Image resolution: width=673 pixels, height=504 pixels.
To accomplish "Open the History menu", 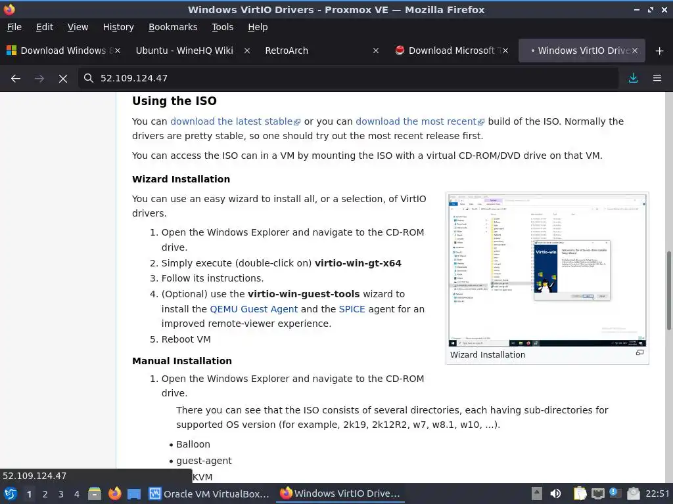I will pos(118,27).
